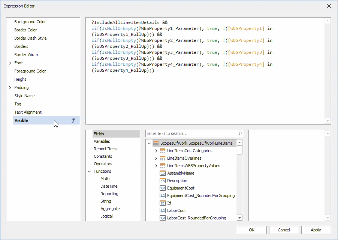Click description panel scroll down arrow
The height and width of the screenshot is (240, 338).
[328, 218]
